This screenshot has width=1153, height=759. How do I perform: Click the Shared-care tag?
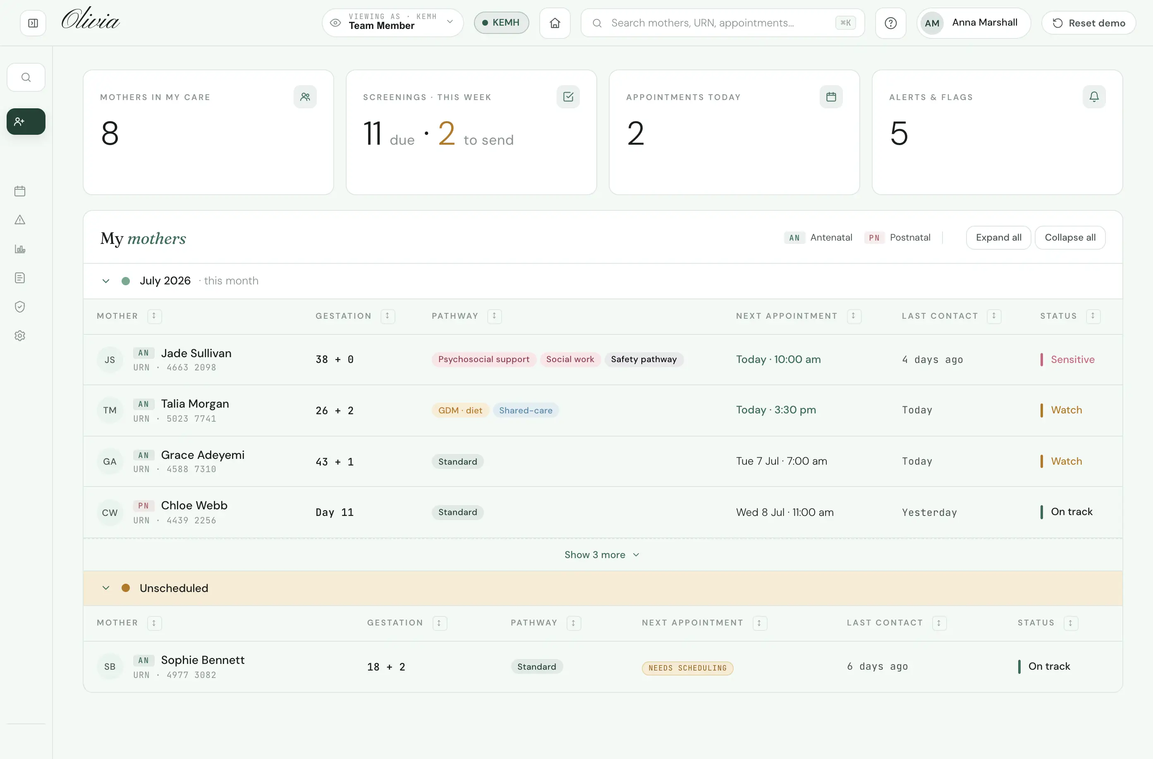coord(526,410)
